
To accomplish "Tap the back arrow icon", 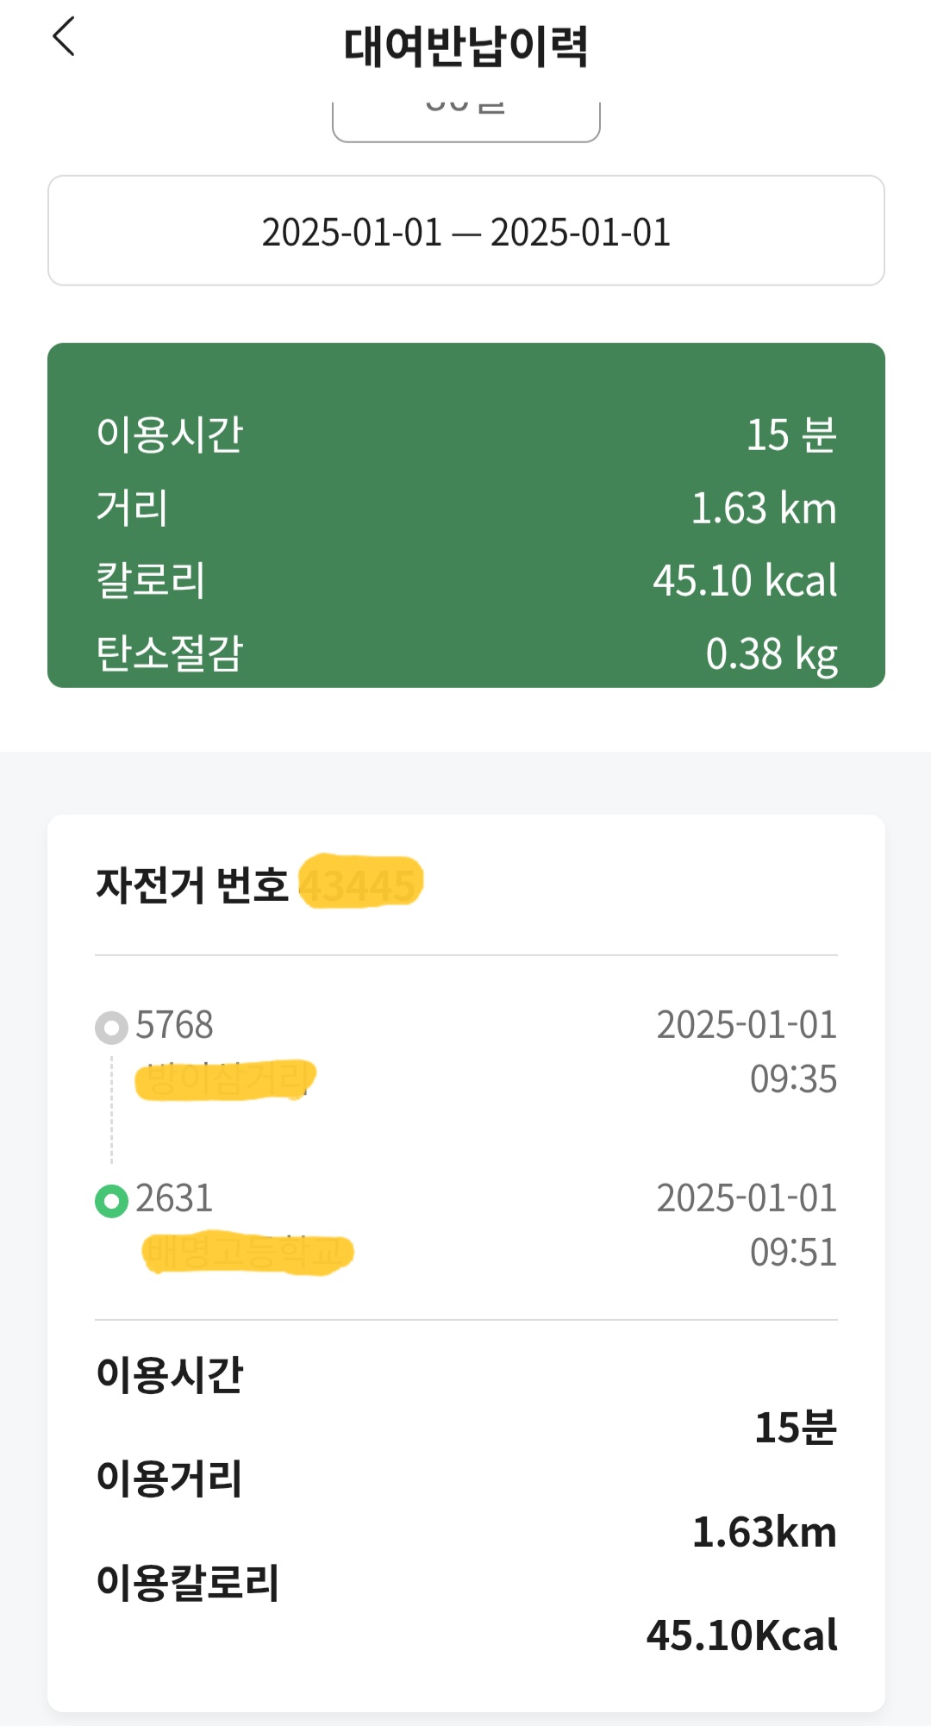I will 65,37.
